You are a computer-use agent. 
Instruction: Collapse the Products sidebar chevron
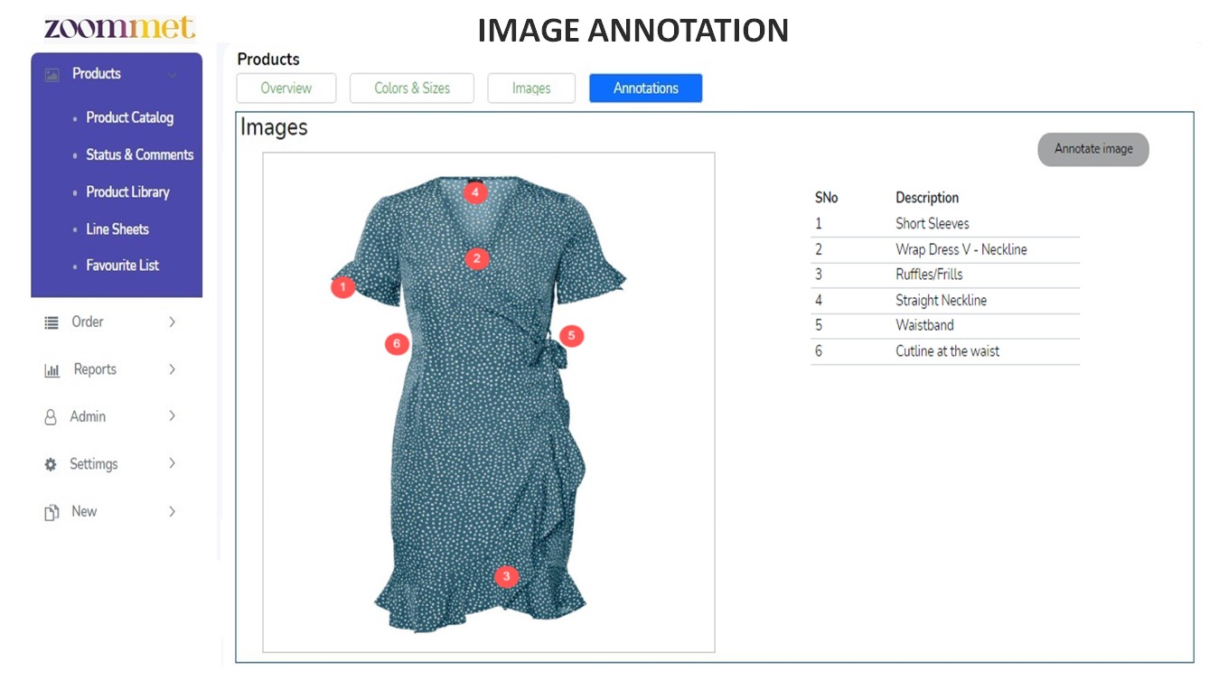coord(172,74)
